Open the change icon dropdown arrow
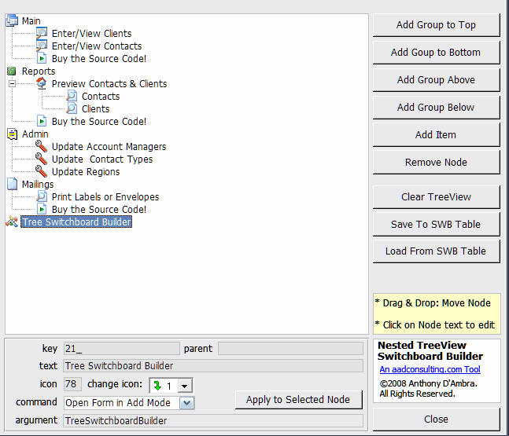Viewport: 509px width, 436px height. tap(184, 386)
